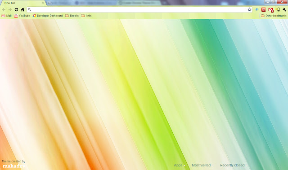Viewport: 288px width, 170px height.
Task: Open the Mail bookmark
Action: 6,16
